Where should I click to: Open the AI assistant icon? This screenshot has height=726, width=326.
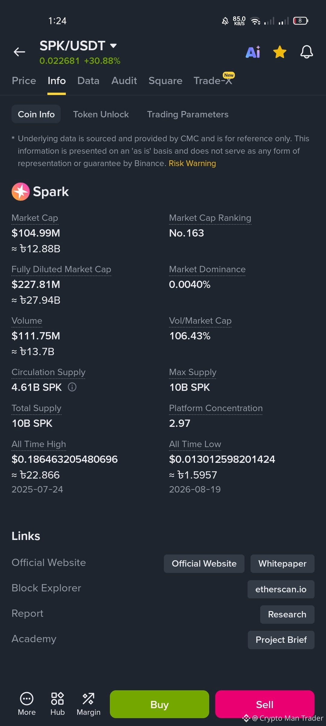[x=253, y=52]
